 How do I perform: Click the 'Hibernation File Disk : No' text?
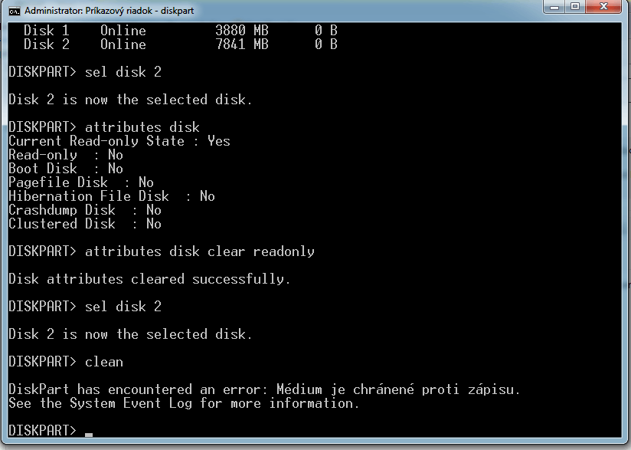point(106,195)
